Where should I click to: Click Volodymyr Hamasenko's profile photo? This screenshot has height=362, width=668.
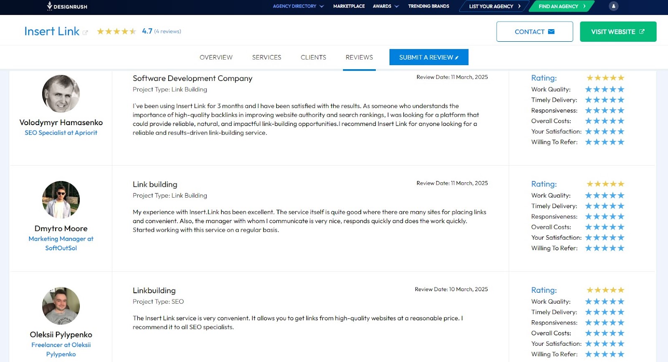[x=61, y=93]
